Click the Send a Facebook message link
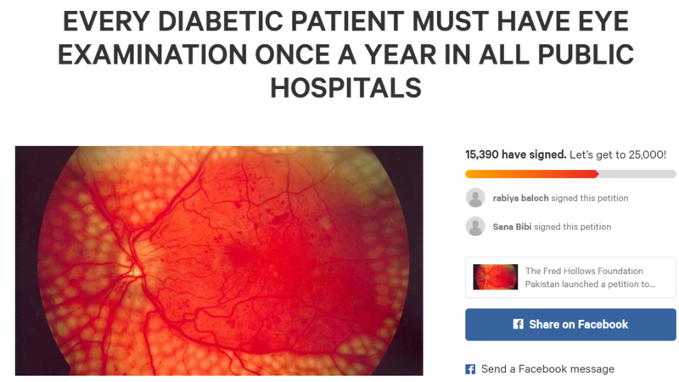Viewport: 679px width, 382px height. (547, 369)
